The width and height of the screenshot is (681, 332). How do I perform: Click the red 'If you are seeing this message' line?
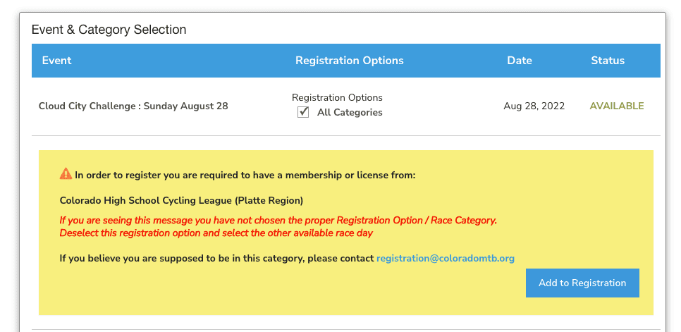(x=278, y=221)
